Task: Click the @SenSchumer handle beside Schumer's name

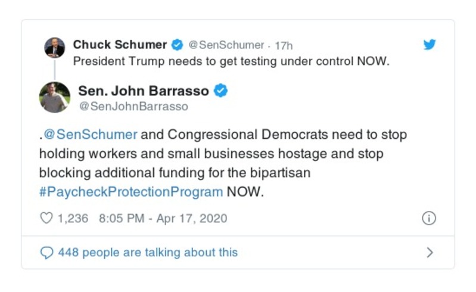Action: click(x=226, y=45)
